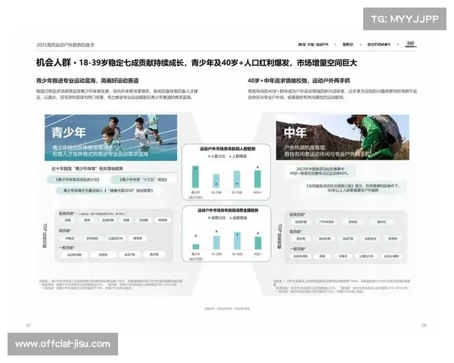Click the 40岁+ bar in the 人数趋势 chart
Screen dimensions: 454x363
point(257,179)
